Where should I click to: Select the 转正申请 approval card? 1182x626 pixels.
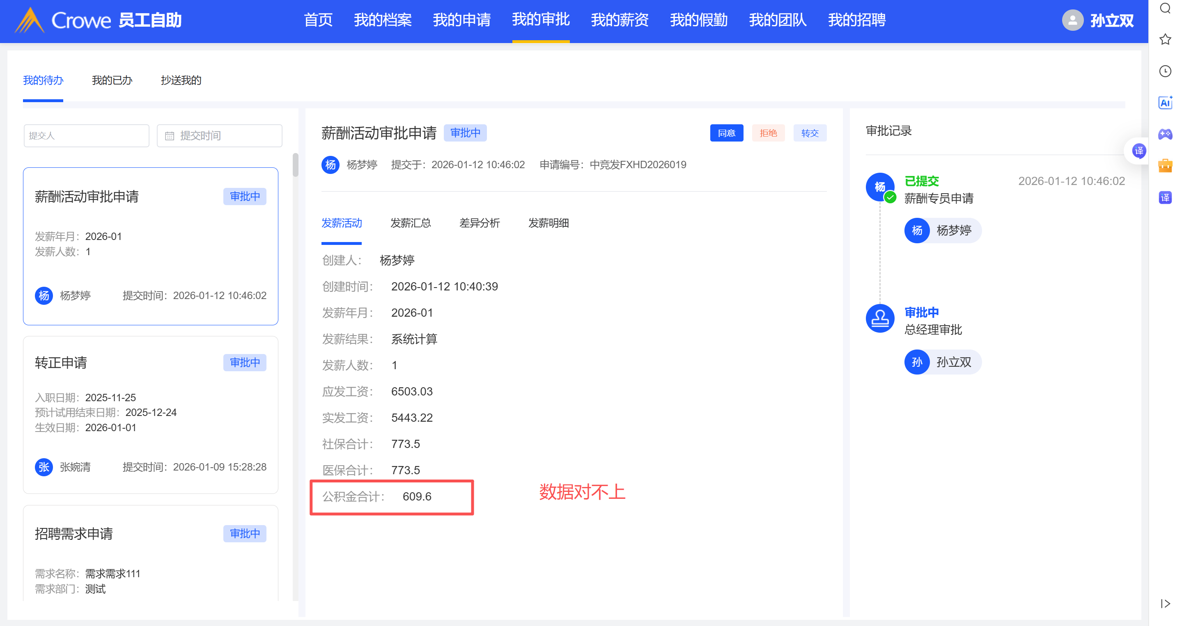click(x=151, y=414)
